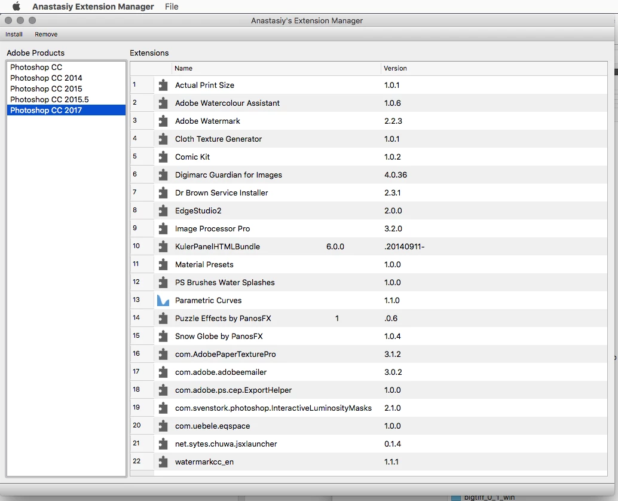Click the puzzle icon for Puzzle Effects by PanosFX
Viewport: 618px width, 501px height.
pos(163,319)
